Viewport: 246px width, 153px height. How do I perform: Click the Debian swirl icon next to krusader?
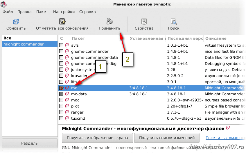tap(67, 76)
